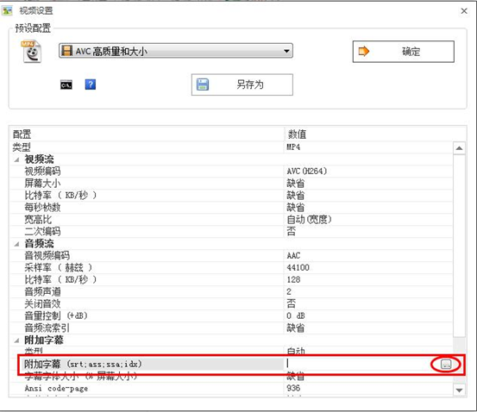This screenshot has width=477, height=412.
Task: Click the 附加字幕 path input field
Action: pos(362,364)
